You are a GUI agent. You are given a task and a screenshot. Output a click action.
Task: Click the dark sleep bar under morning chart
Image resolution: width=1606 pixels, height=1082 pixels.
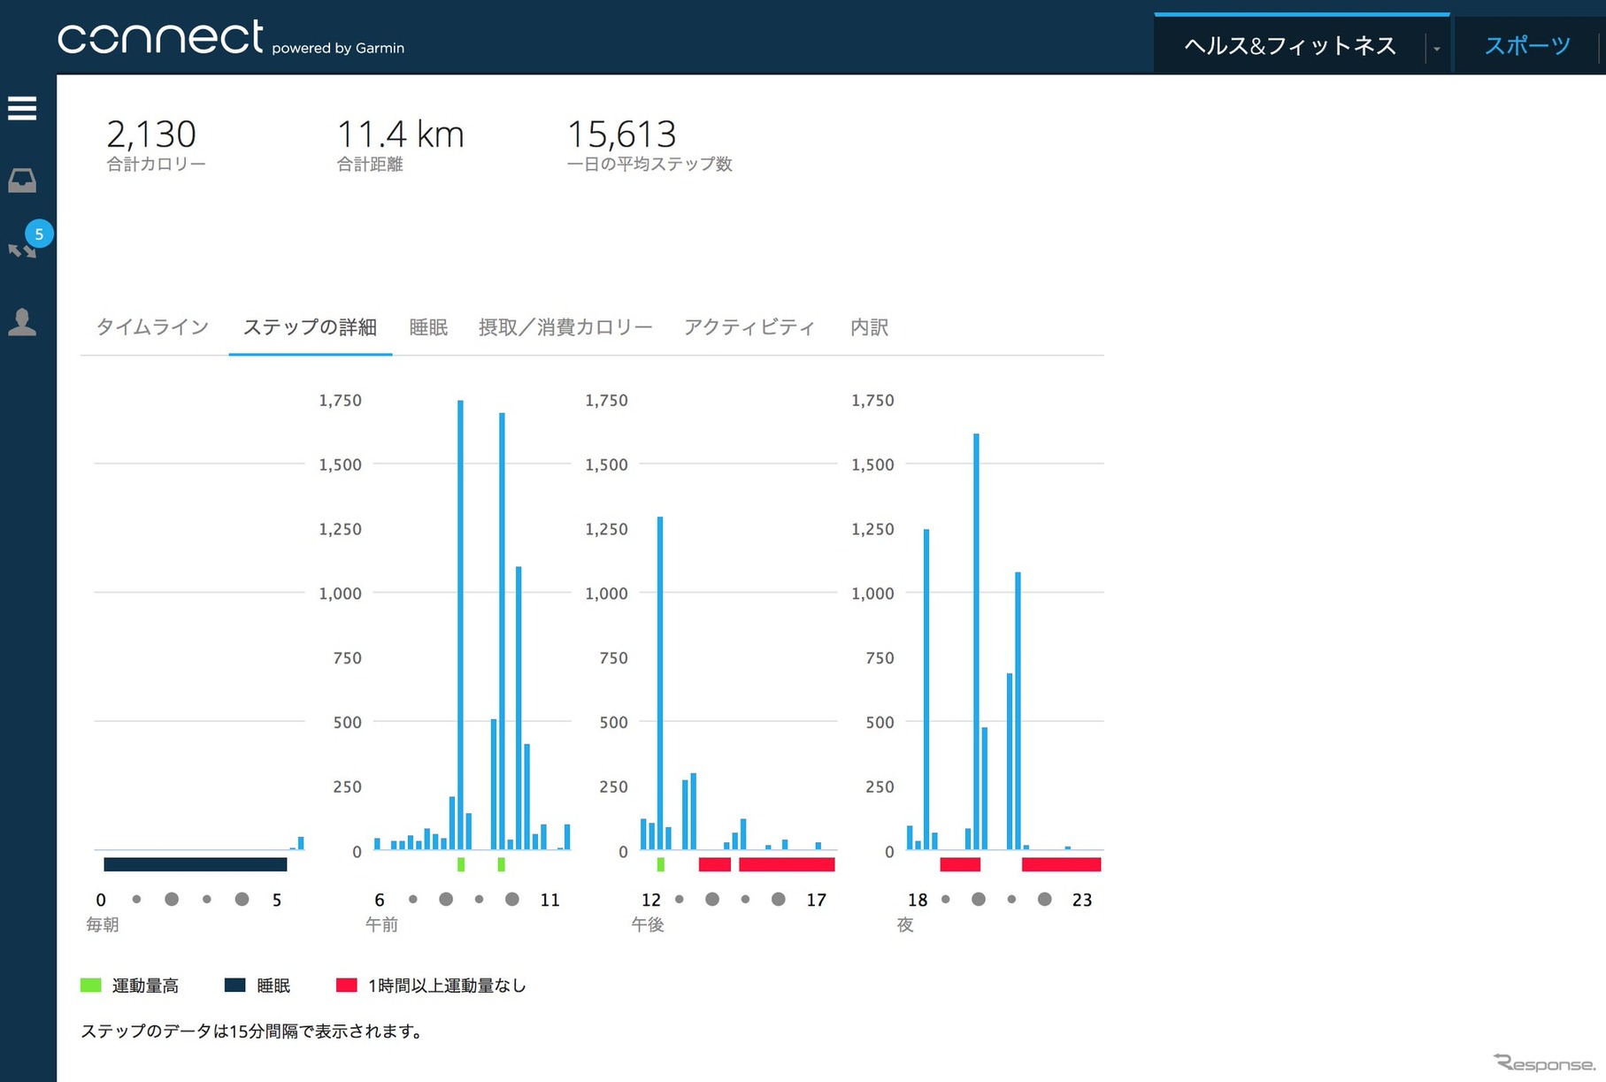pos(196,864)
